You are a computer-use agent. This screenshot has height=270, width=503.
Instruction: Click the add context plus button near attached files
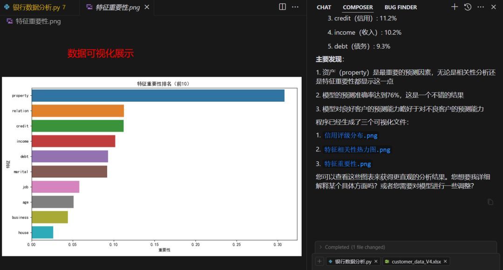pyautogui.click(x=319, y=261)
